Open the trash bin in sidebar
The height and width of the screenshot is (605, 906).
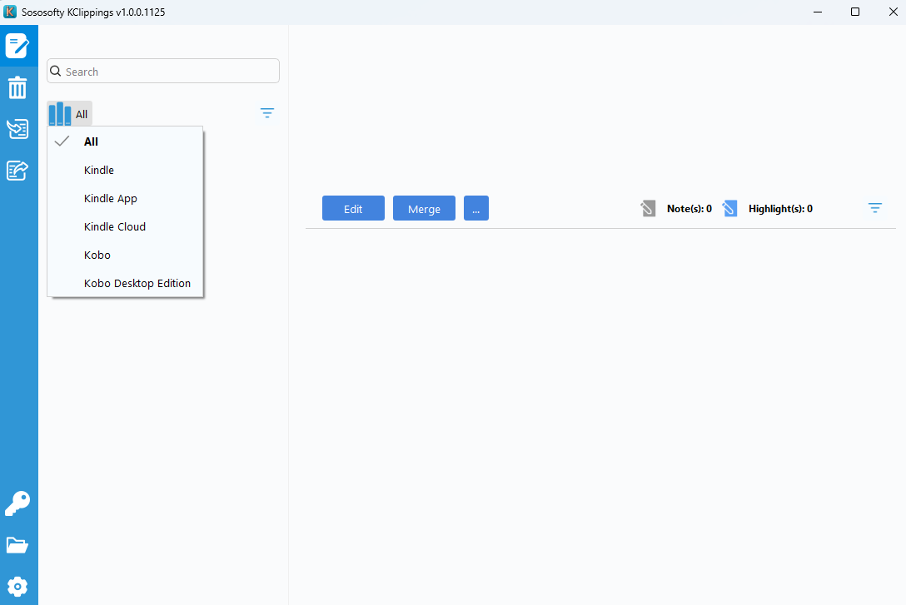pos(17,87)
